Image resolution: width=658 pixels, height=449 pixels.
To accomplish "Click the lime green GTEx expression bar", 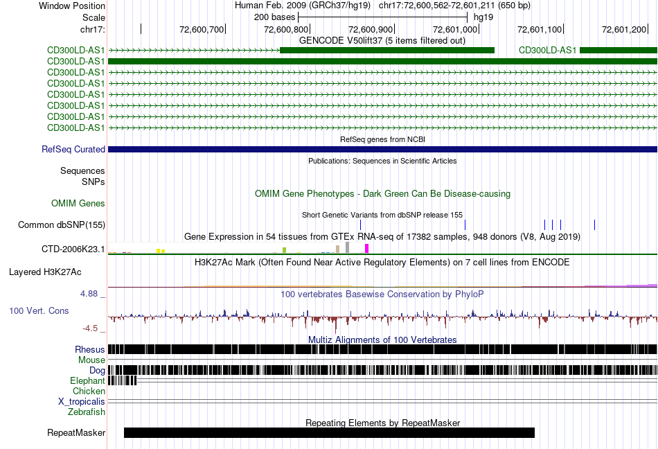I will (x=284, y=250).
